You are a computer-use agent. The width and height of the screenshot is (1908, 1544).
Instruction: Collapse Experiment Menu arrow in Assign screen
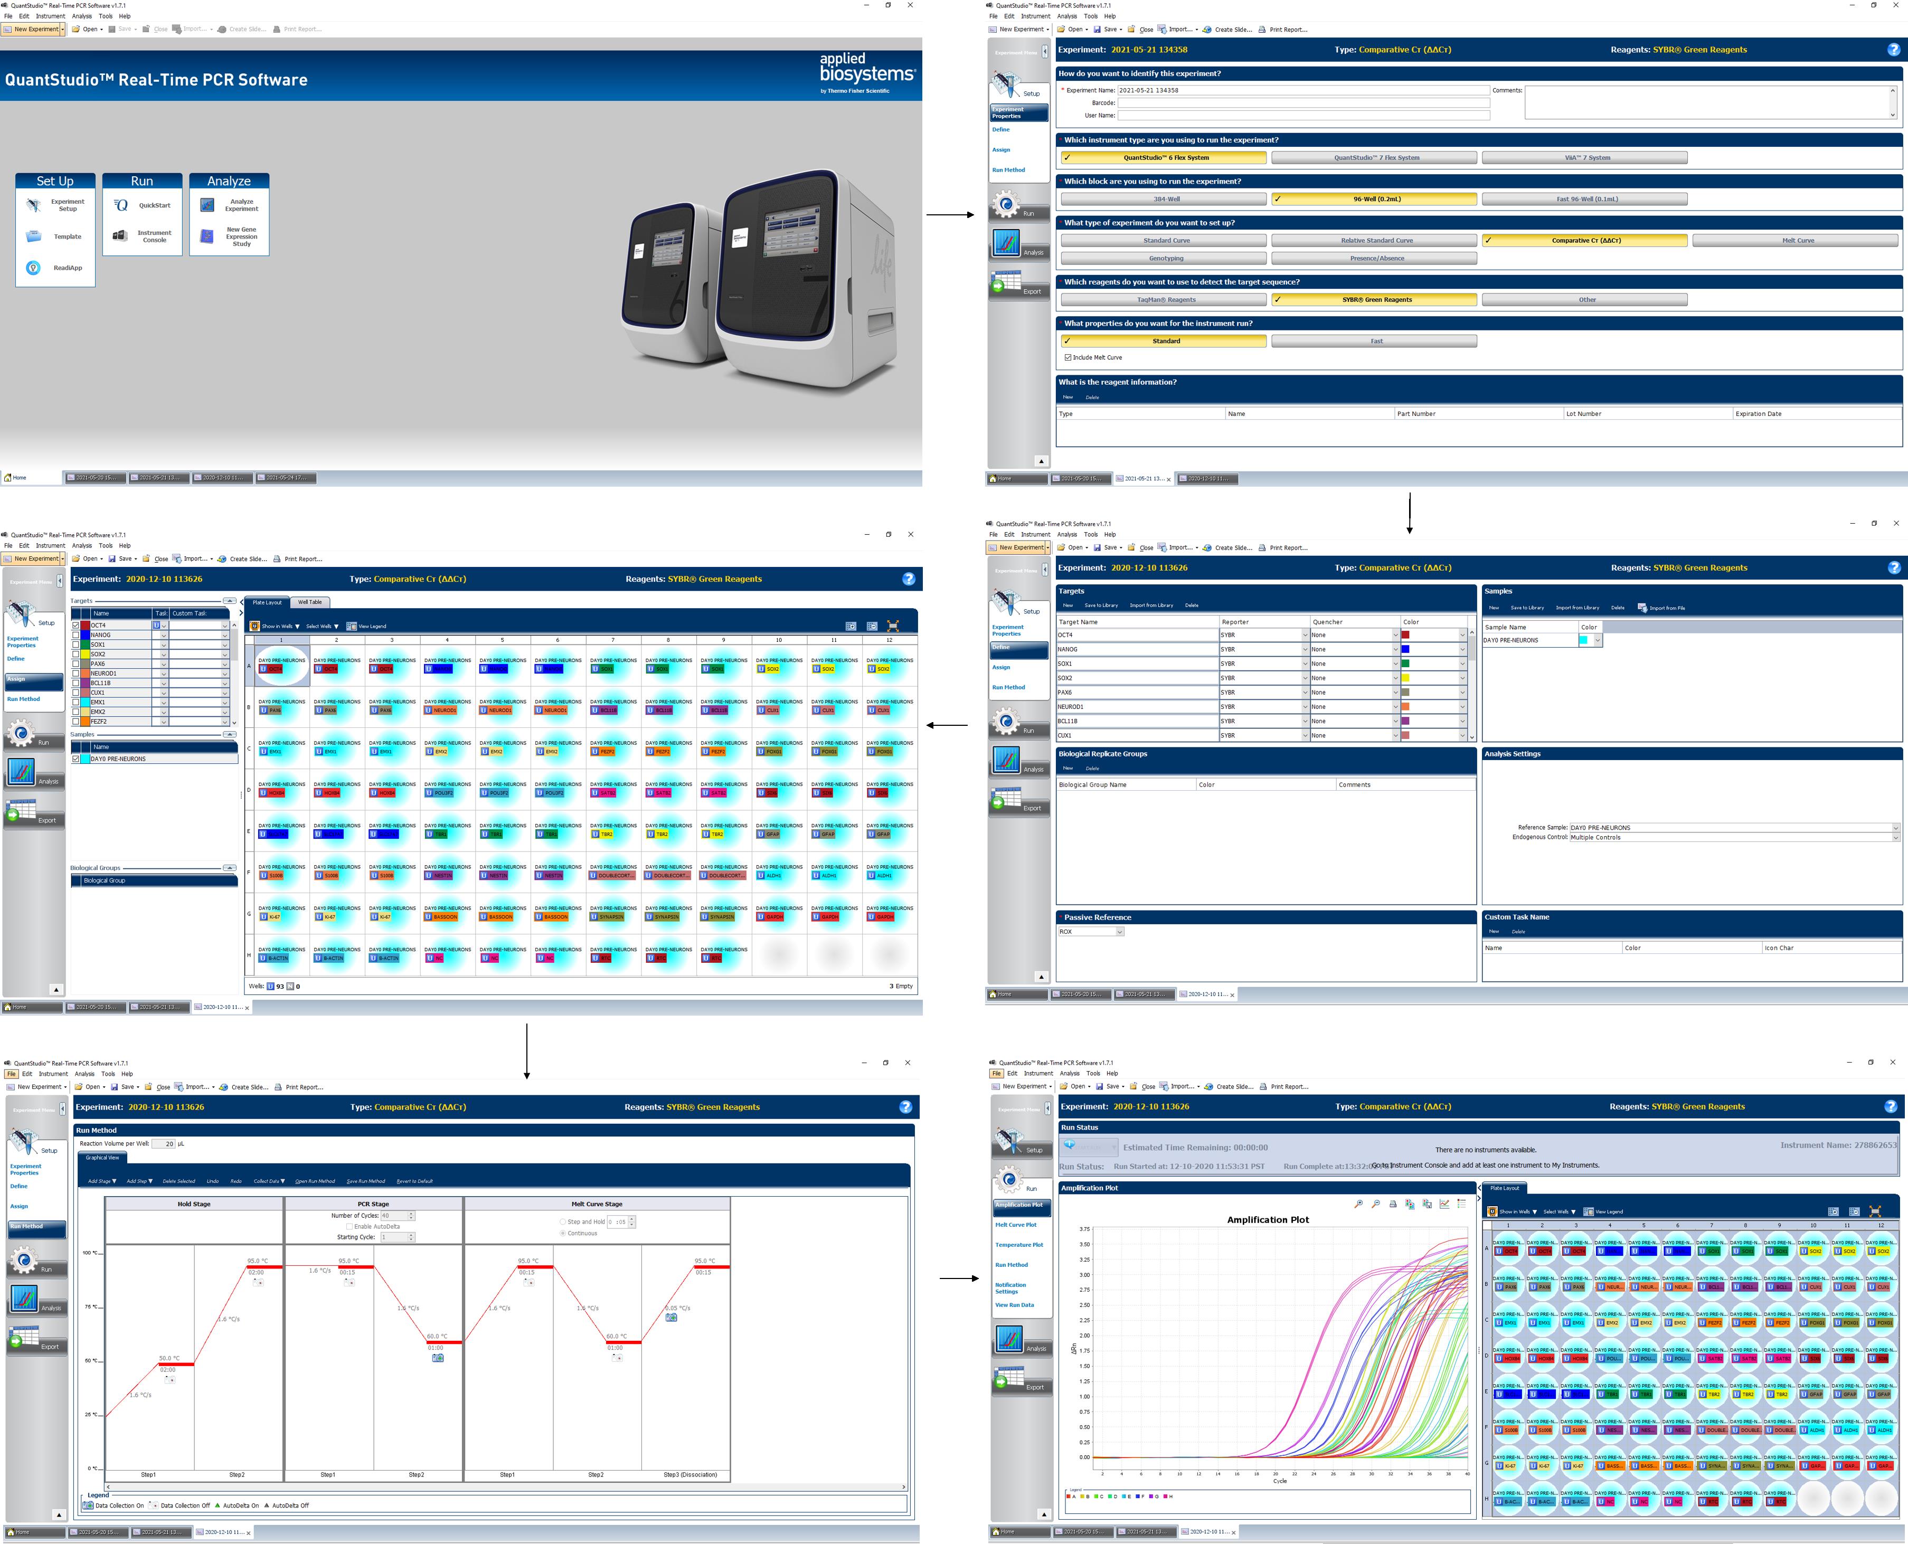click(60, 581)
